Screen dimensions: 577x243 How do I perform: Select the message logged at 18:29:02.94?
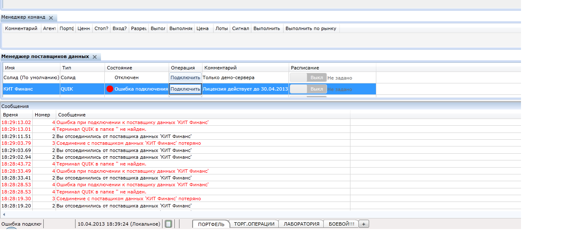tap(175, 157)
